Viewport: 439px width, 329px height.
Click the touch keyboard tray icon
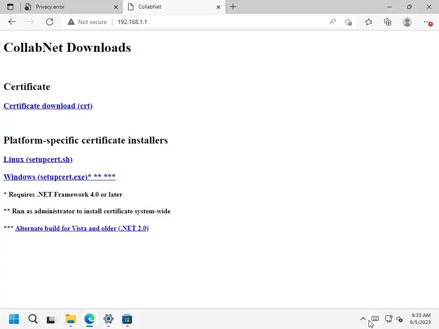[375, 319]
